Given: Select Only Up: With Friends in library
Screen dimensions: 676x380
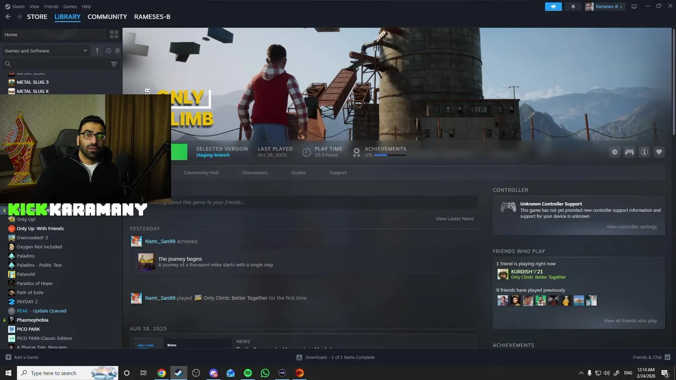Looking at the screenshot, I should tap(40, 229).
